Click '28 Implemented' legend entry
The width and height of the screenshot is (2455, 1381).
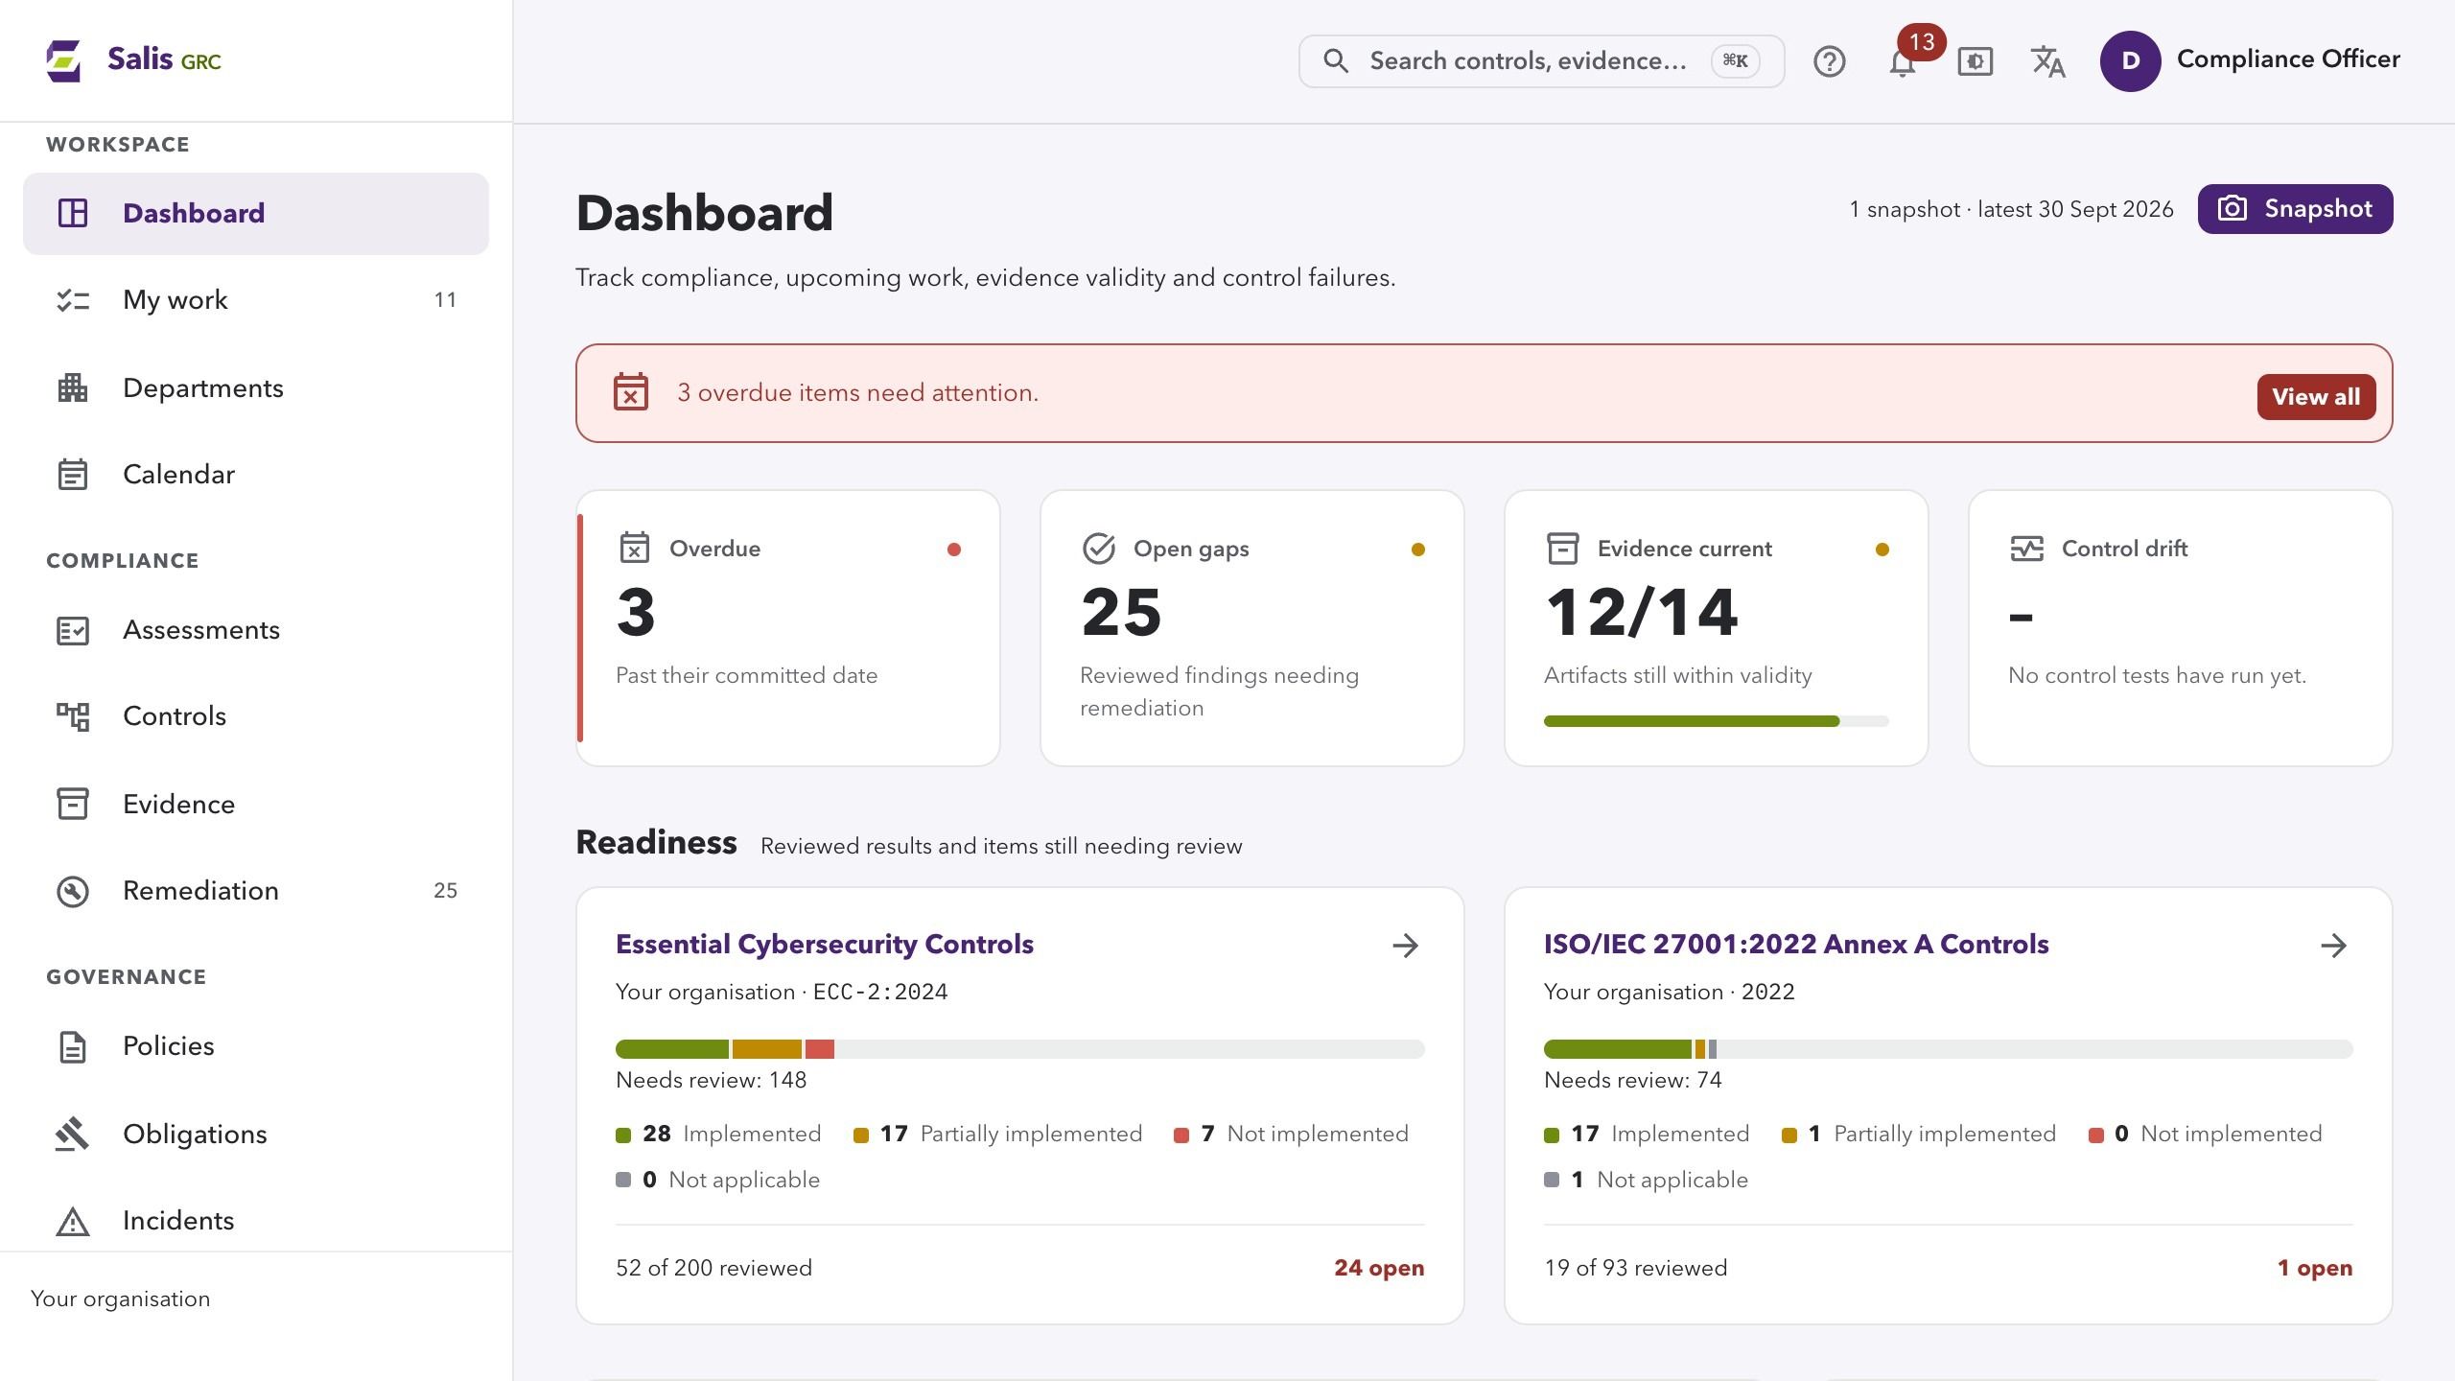(x=718, y=1135)
